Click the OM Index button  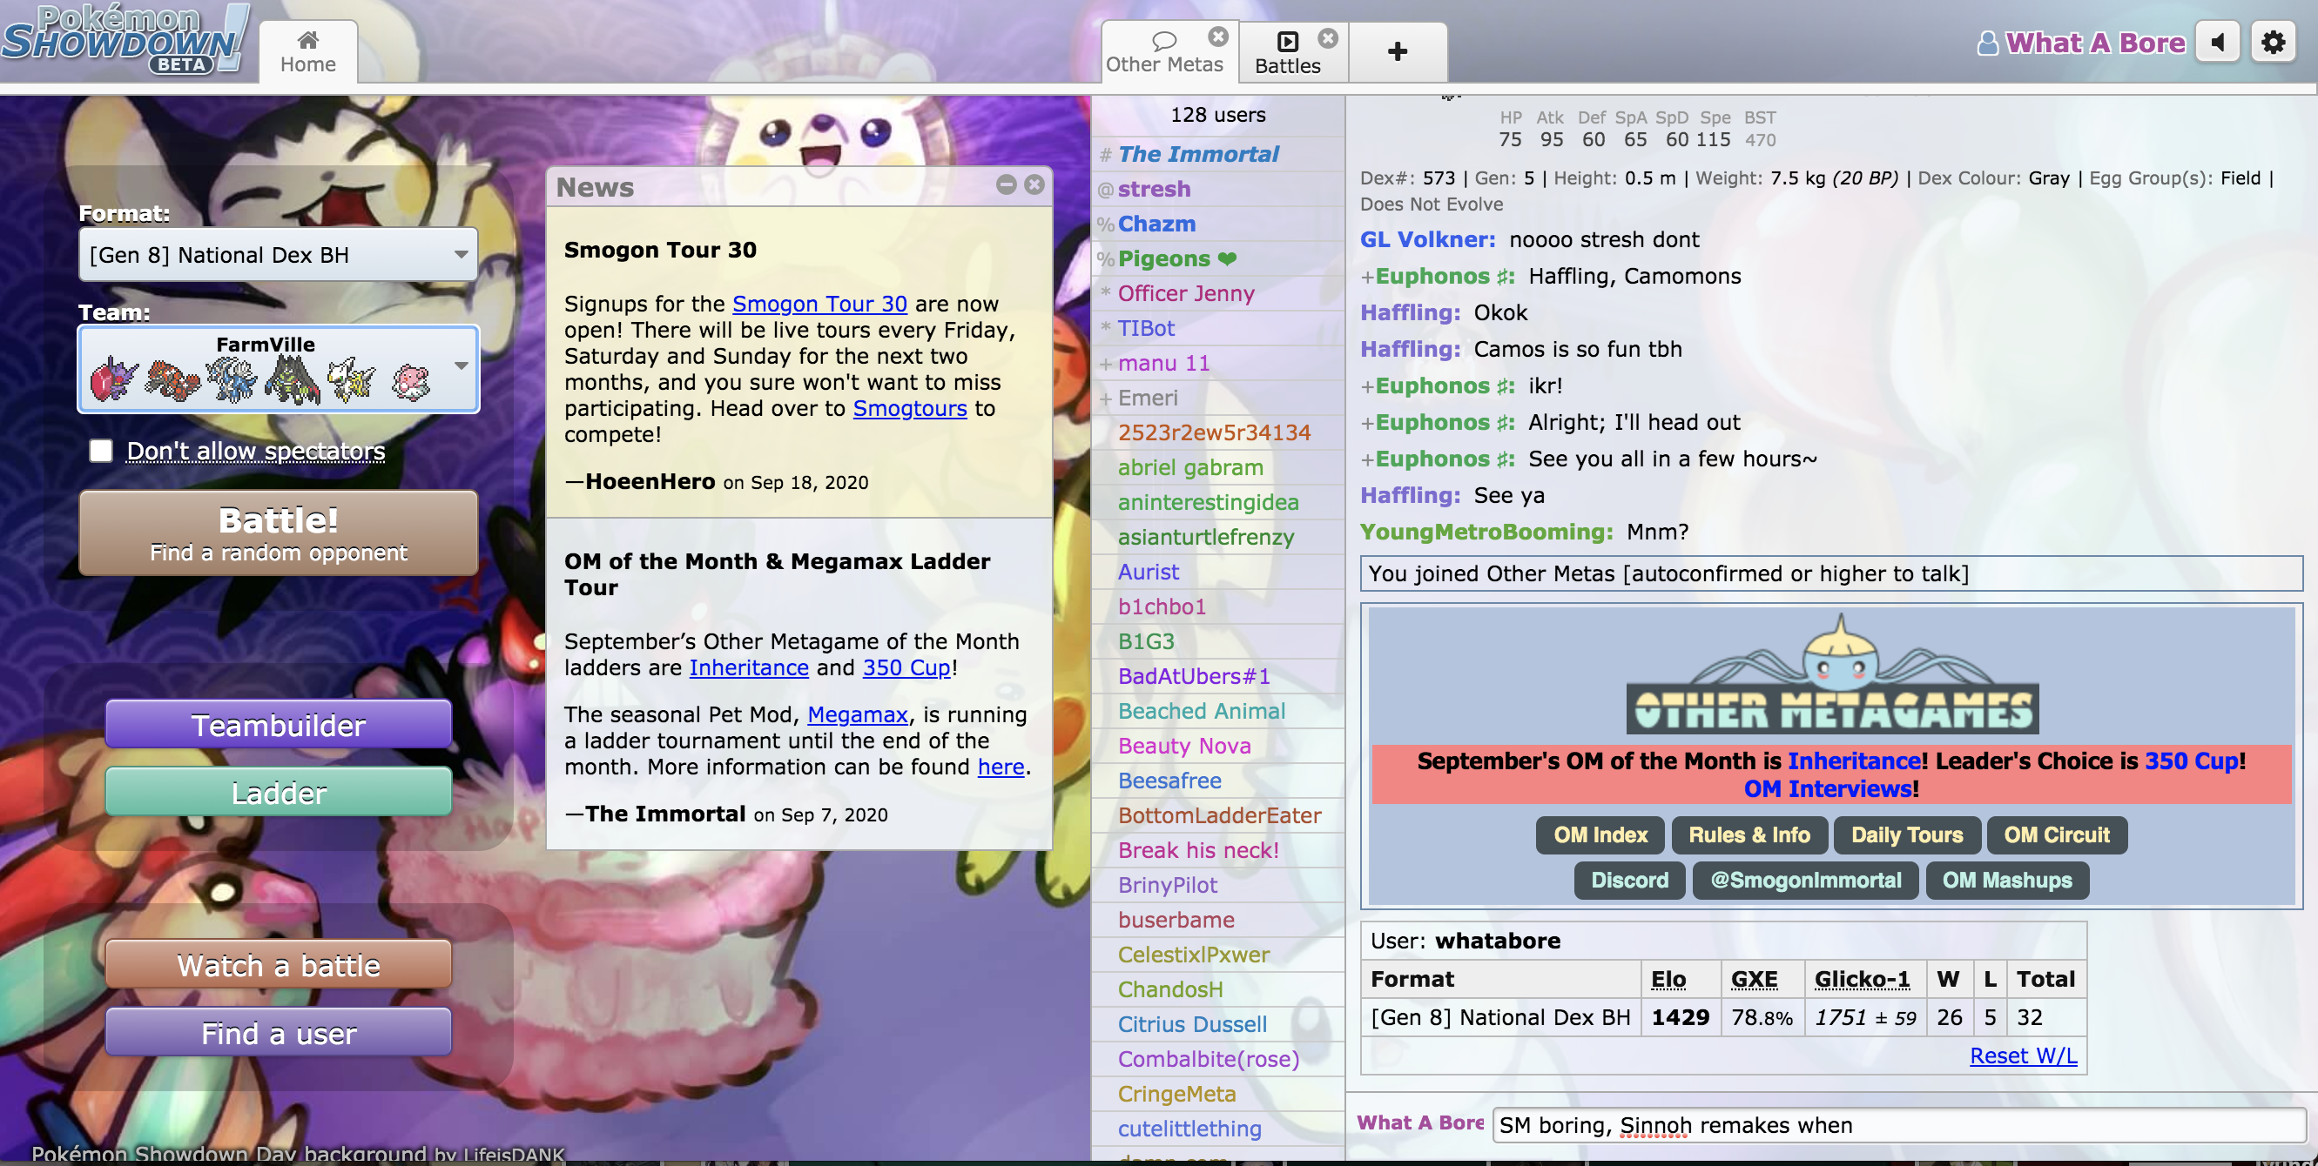point(1600,834)
